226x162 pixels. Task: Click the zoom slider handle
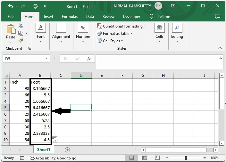(186, 158)
